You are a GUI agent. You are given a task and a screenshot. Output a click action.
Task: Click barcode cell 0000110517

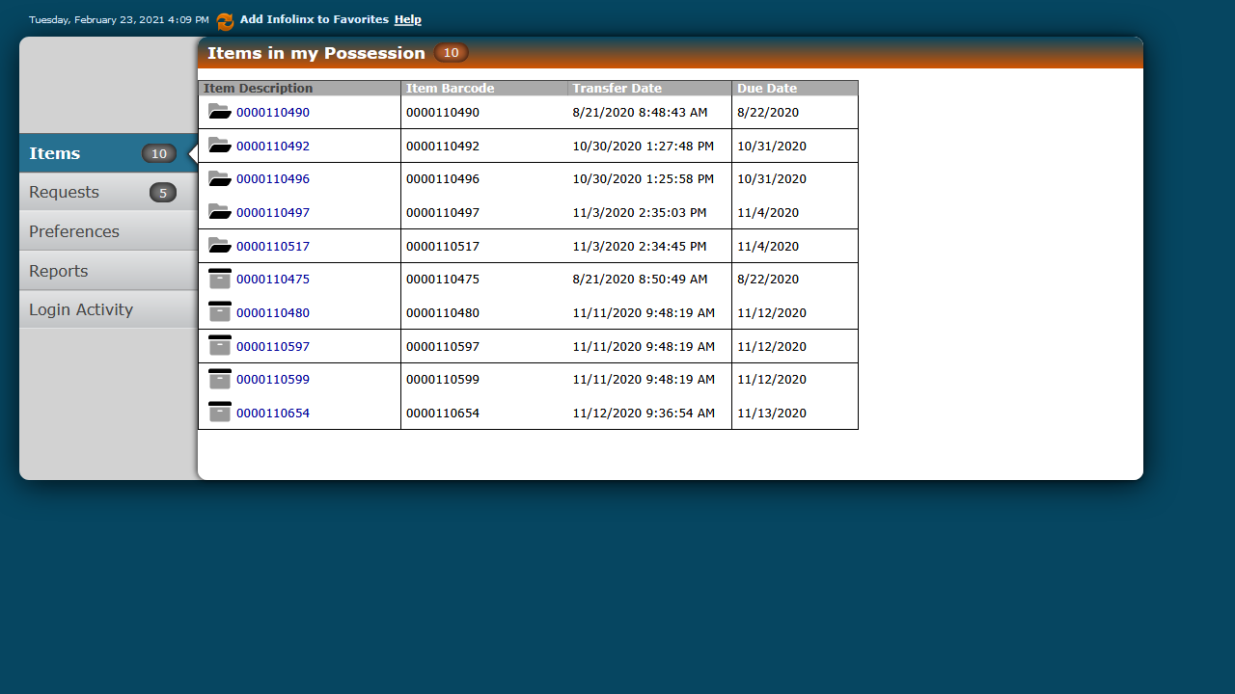[443, 247]
